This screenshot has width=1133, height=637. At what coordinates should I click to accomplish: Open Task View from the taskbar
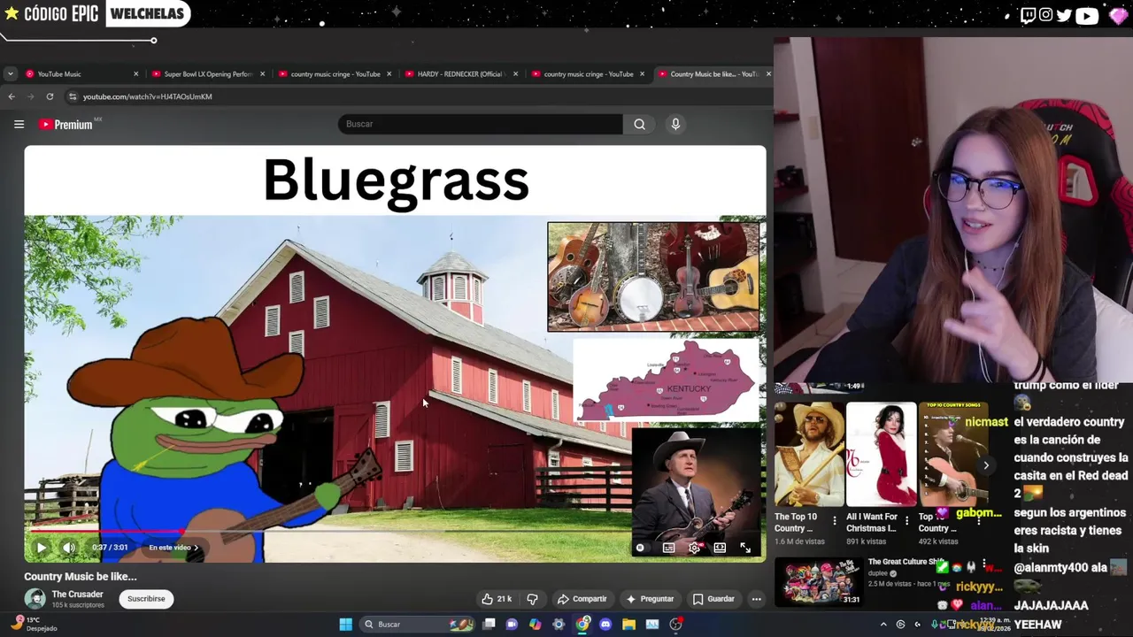click(x=489, y=625)
